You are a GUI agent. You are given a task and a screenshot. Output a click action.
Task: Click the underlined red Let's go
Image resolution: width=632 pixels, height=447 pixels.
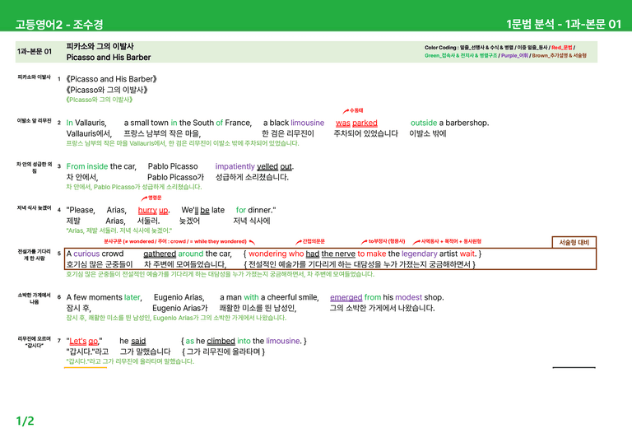click(83, 341)
